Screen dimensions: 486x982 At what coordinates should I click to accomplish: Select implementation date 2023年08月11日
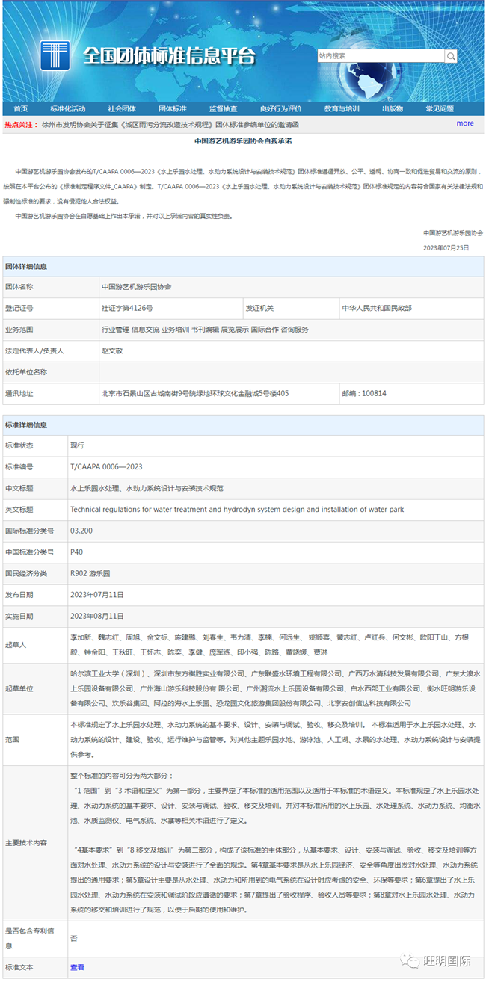97,616
